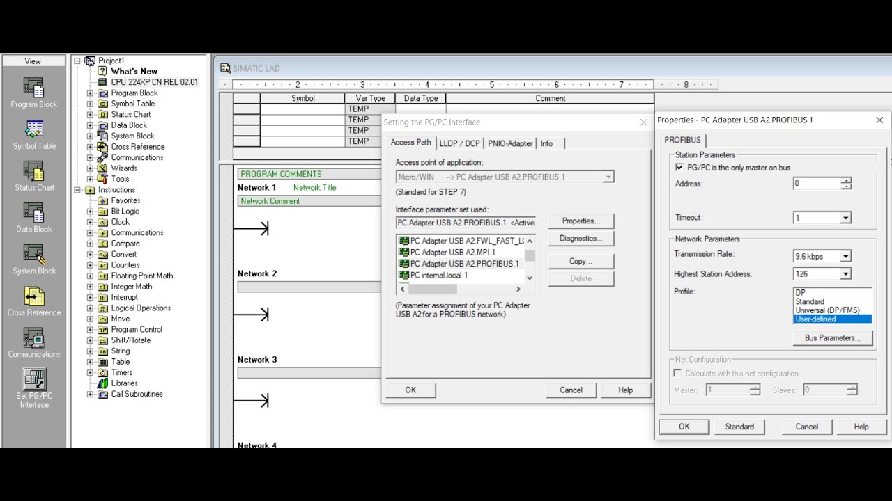Click Bit Logic instruction icon

102,212
